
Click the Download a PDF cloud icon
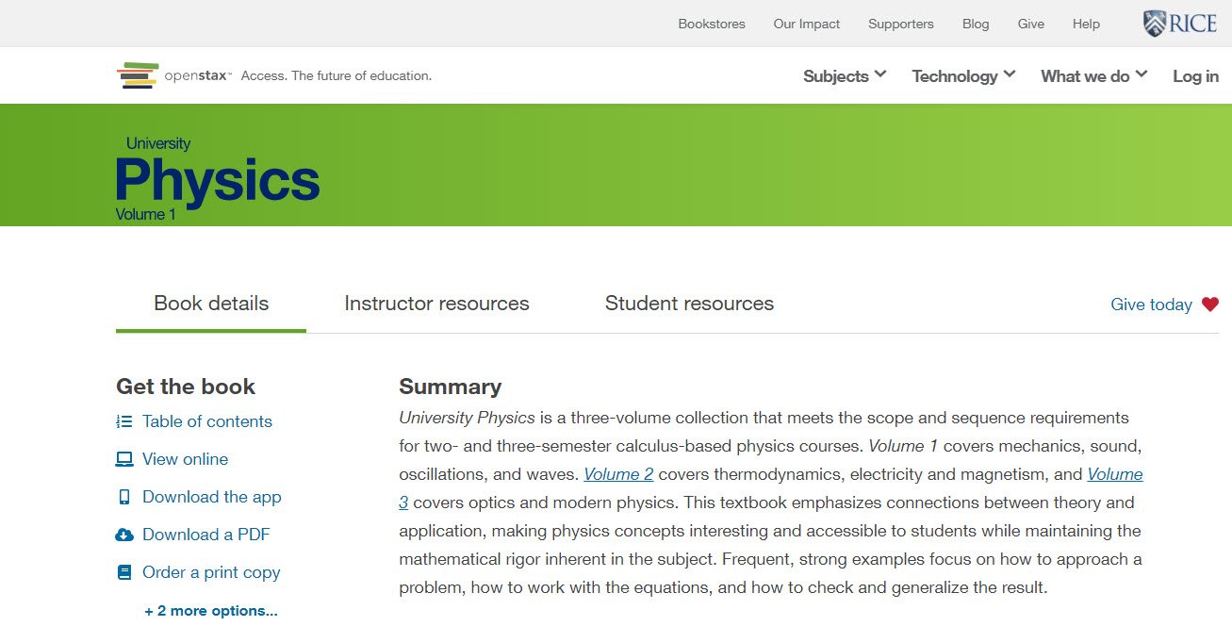coord(124,535)
